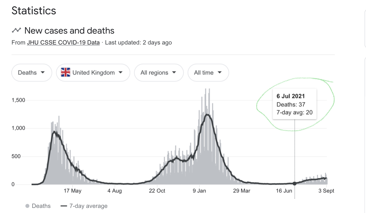Click the gray Deaths legend dot

[x=27, y=206]
